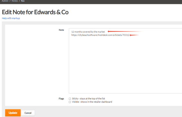Click 'Sticky - stays at the top of the list' label
The height and width of the screenshot is (117, 182).
[x=88, y=99]
